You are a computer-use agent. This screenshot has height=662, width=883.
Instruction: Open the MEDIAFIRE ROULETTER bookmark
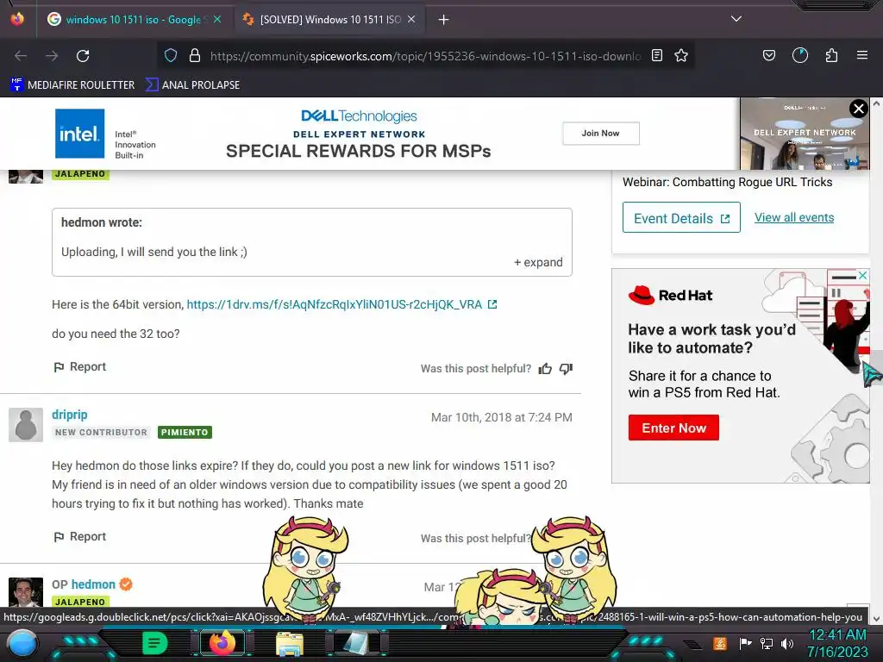coord(72,85)
